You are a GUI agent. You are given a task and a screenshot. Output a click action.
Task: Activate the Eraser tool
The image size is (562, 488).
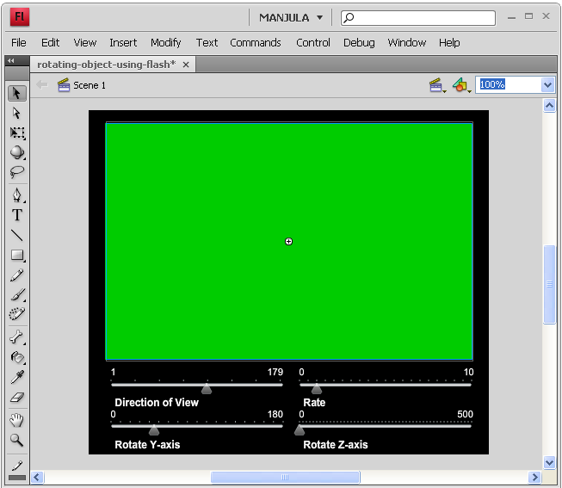(16, 398)
